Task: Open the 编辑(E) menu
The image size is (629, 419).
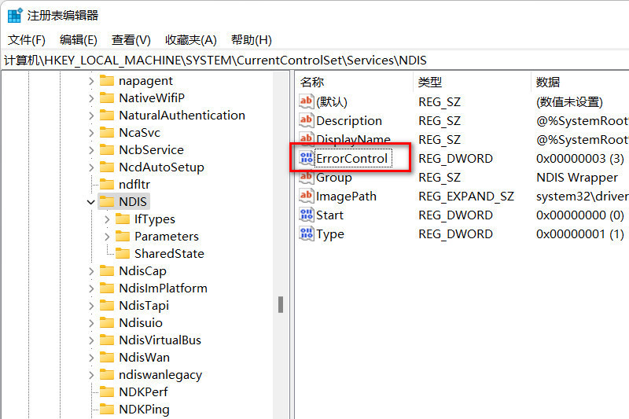Action: (78, 40)
